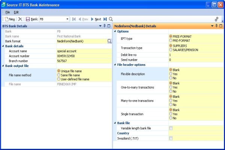Click file name FBNED069.IMP
225x150 pixels.
tap(67, 84)
